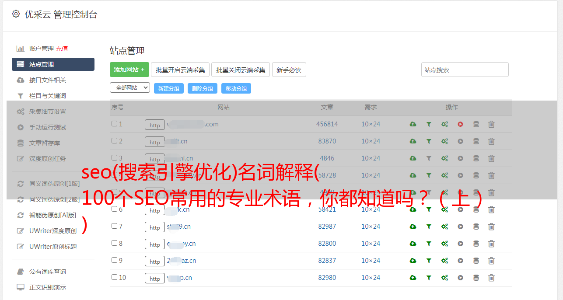Click the cloud upload icon in row 1
Viewport: 563px width, 300px height.
(x=413, y=124)
